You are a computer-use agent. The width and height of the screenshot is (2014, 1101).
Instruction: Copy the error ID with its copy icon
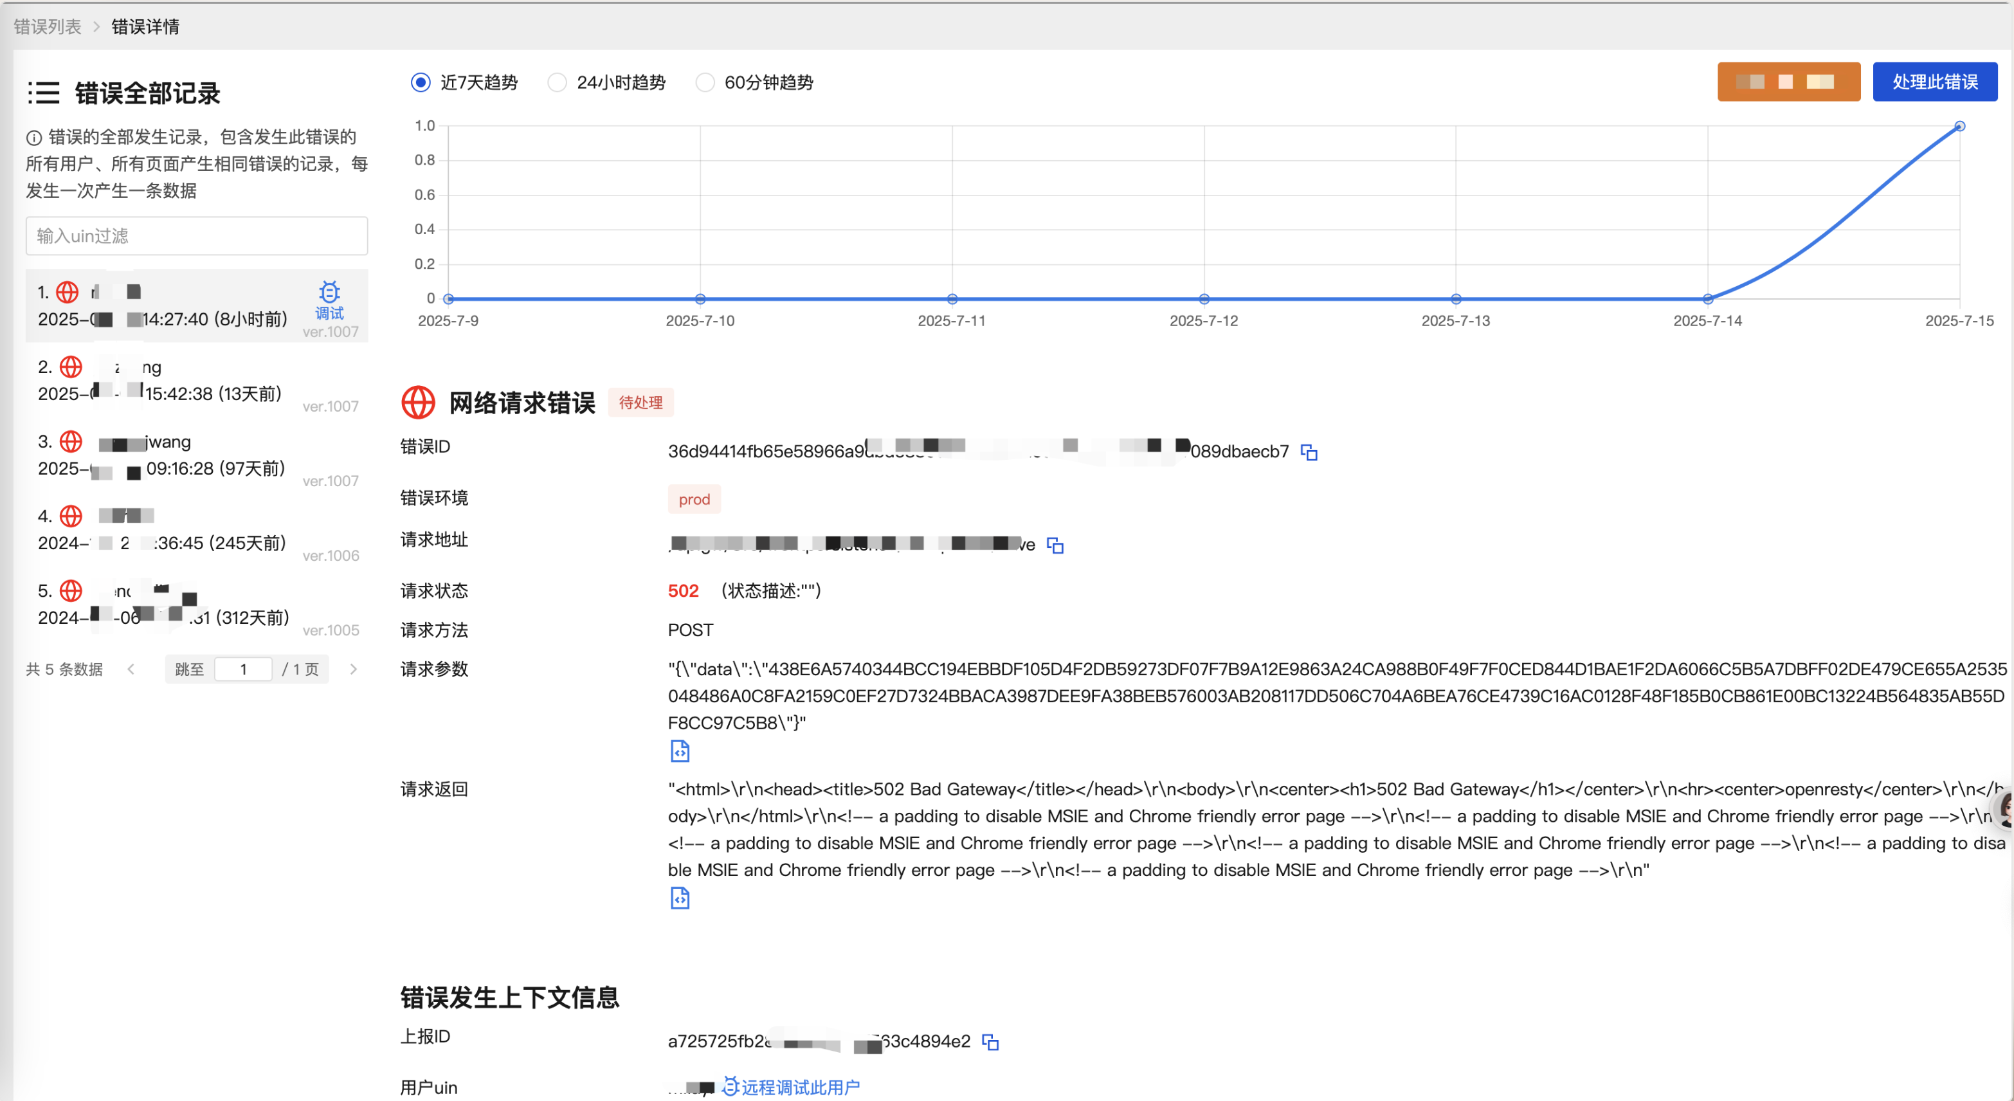(x=1309, y=452)
